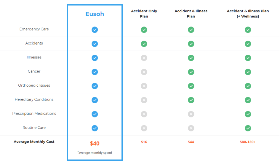Click Eusoh's blue checkmark for Emergency Care
Viewport: 280px width, 162px height.
[x=95, y=30]
